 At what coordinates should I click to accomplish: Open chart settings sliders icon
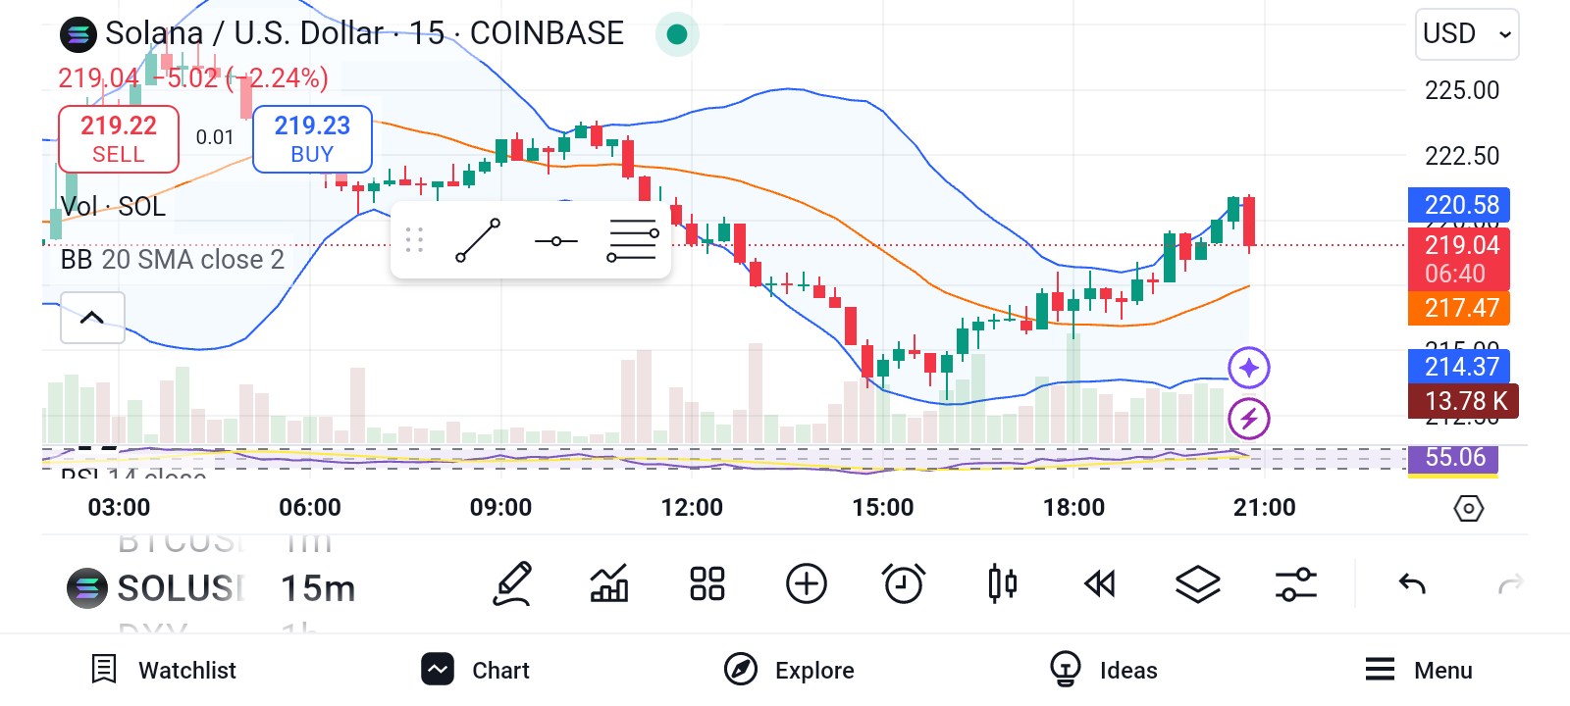click(1296, 584)
